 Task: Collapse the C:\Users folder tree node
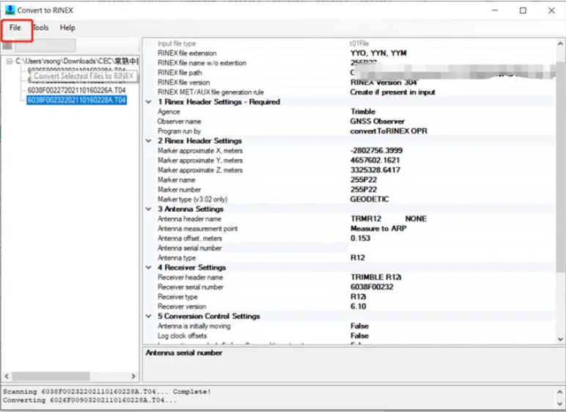(x=9, y=62)
